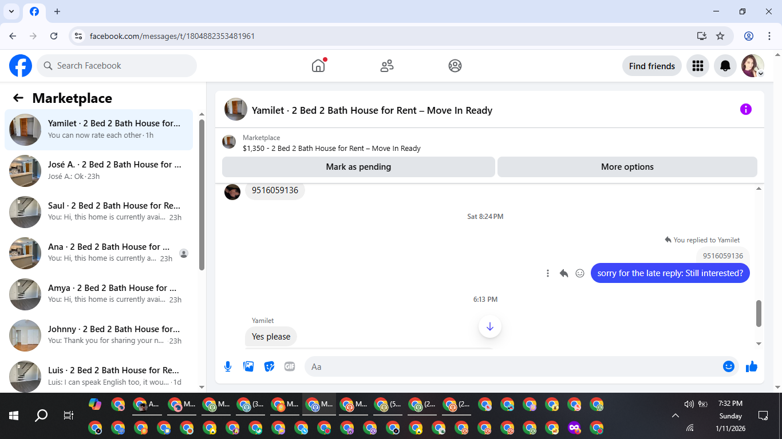Screen dimensions: 782x439
Task: Select the Facebook browser tab
Action: coord(34,12)
